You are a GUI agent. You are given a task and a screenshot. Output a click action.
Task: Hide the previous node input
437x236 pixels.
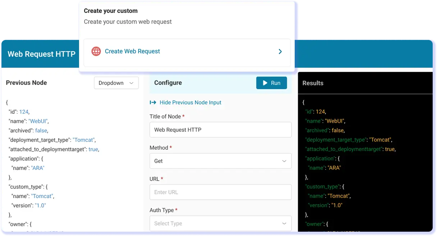pyautogui.click(x=190, y=103)
